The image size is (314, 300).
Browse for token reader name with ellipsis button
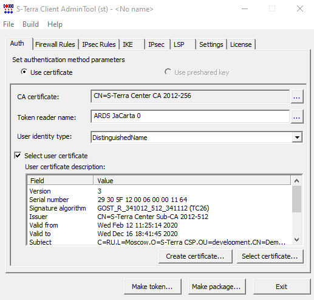[297, 116]
